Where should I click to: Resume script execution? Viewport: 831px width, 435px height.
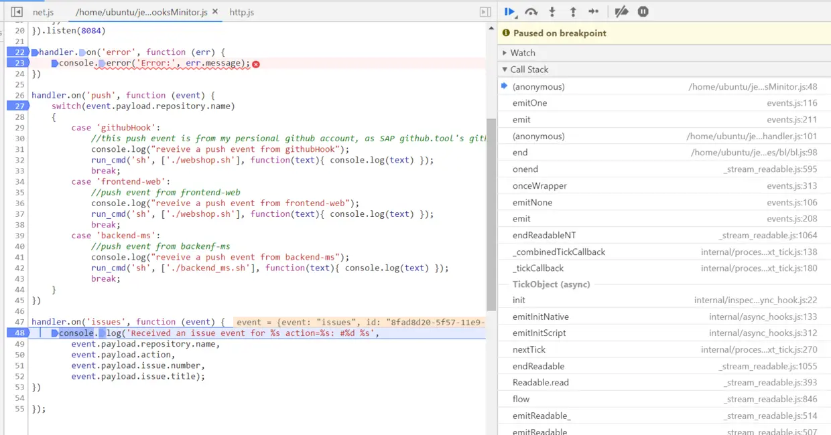tap(510, 11)
